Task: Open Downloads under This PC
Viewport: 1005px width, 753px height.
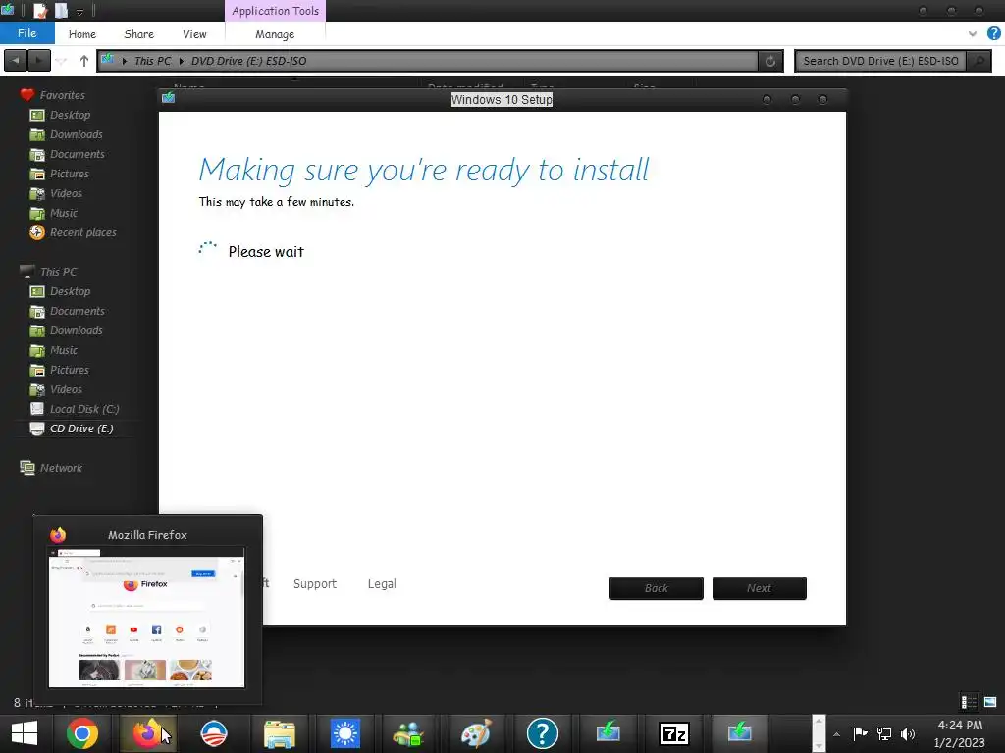Action: tap(67, 330)
